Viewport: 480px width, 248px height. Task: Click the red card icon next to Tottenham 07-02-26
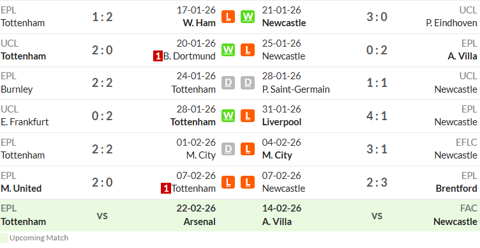[x=165, y=189]
